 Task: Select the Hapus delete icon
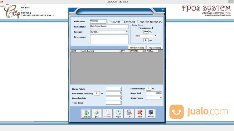[x=118, y=112]
